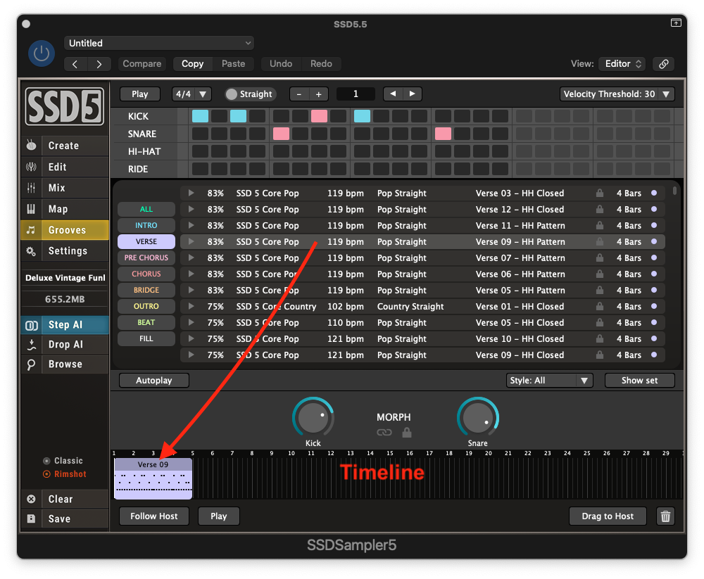Viewport: 704px width, 579px height.
Task: Open the Style: All dropdown
Action: [550, 380]
